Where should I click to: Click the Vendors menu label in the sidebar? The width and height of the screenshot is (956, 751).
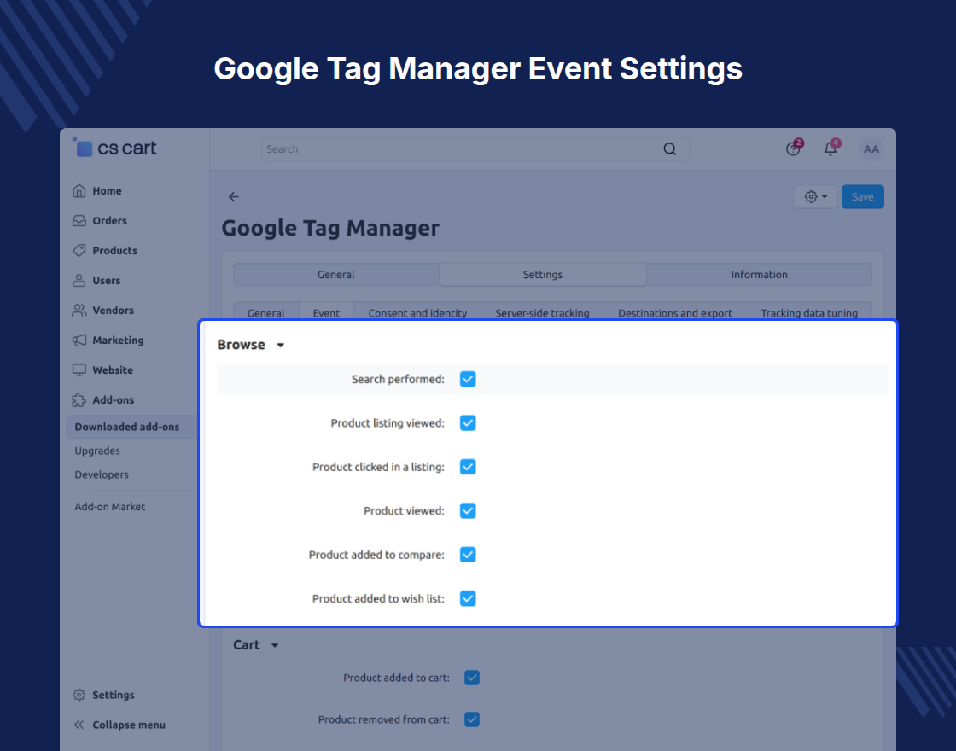coord(113,311)
